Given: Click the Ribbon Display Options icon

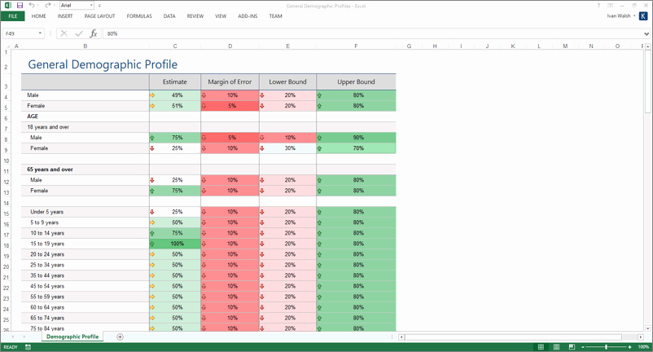Looking at the screenshot, I should pos(610,6).
